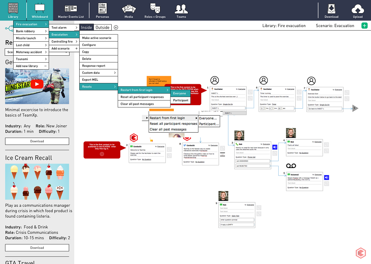Expand the Bank robbery library entry
The height and width of the screenshot is (264, 371).
pyautogui.click(x=31, y=31)
